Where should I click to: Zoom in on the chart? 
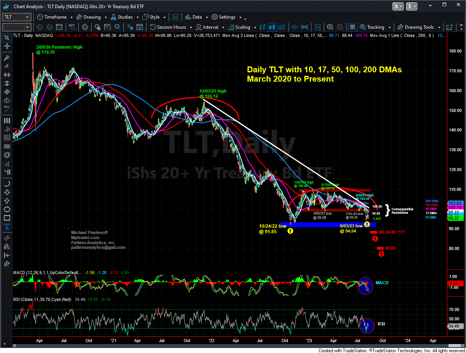(x=330, y=27)
